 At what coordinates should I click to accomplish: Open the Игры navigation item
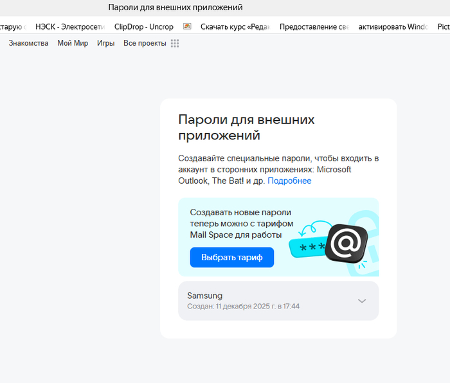pyautogui.click(x=105, y=43)
